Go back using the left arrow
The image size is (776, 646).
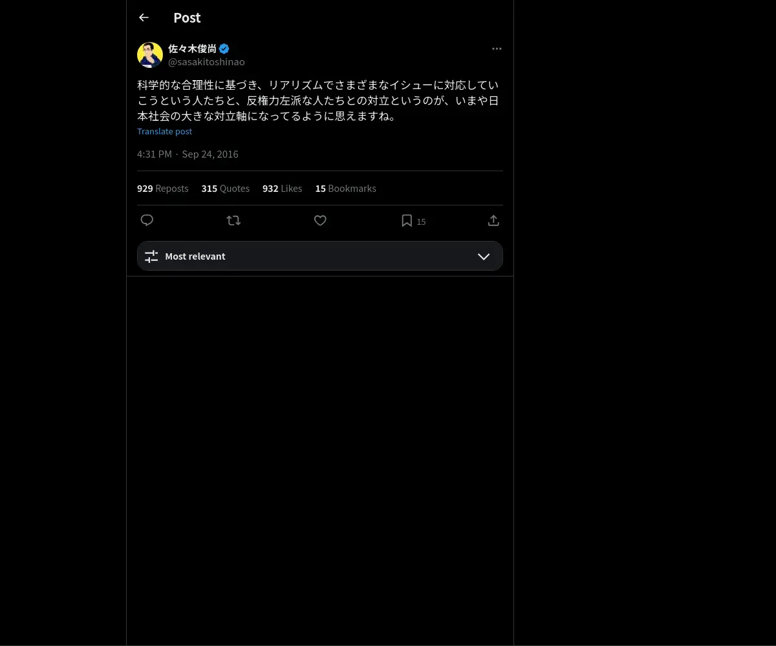(144, 17)
